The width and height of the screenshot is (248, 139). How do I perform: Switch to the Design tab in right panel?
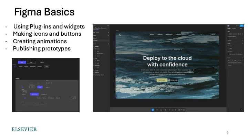[x=229, y=28]
